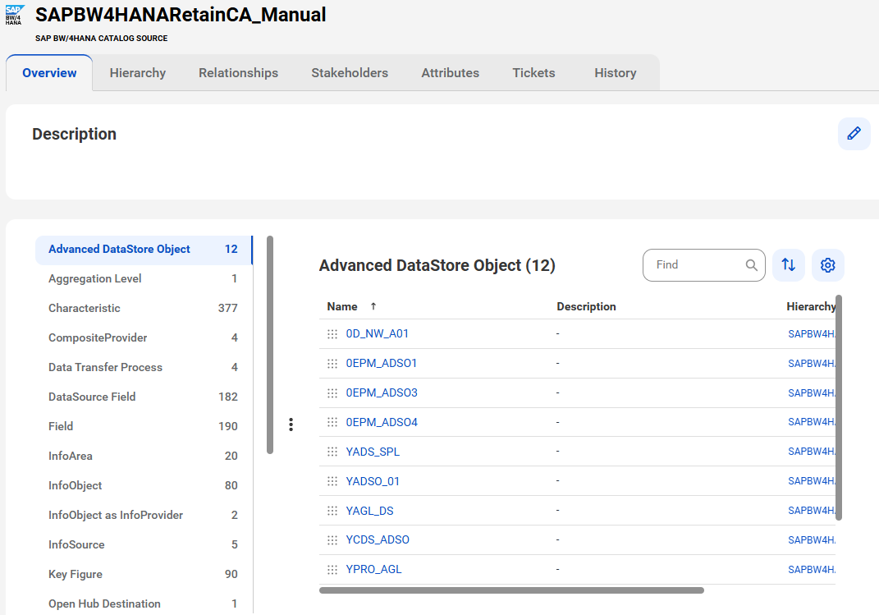Select the Field asset type
Image resolution: width=879 pixels, height=615 pixels.
tap(144, 426)
